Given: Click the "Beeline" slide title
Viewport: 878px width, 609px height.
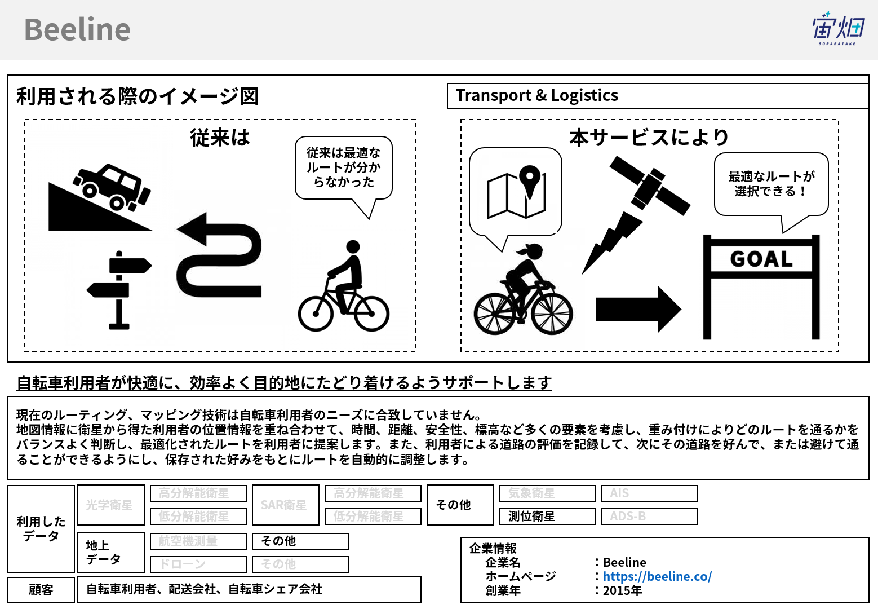Looking at the screenshot, I should pos(77,29).
